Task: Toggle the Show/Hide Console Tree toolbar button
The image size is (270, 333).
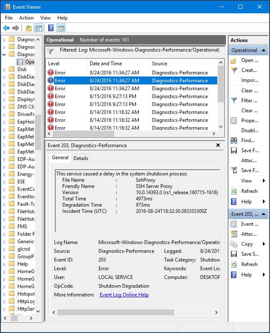Action: click(x=39, y=28)
